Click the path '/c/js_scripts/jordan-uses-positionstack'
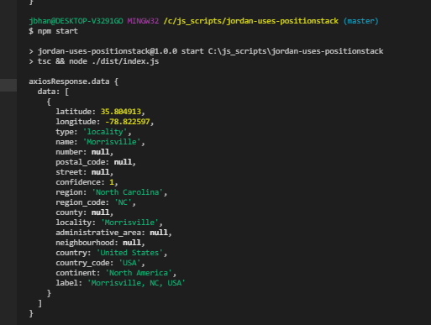431x325 pixels. click(251, 21)
